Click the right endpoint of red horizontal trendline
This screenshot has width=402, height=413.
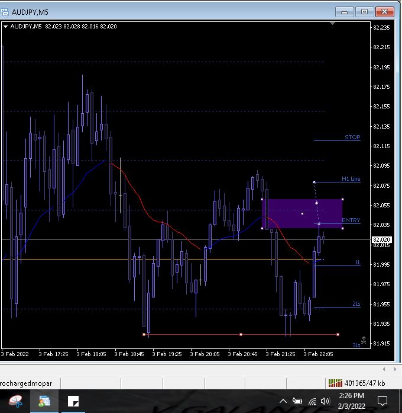[x=338, y=335]
